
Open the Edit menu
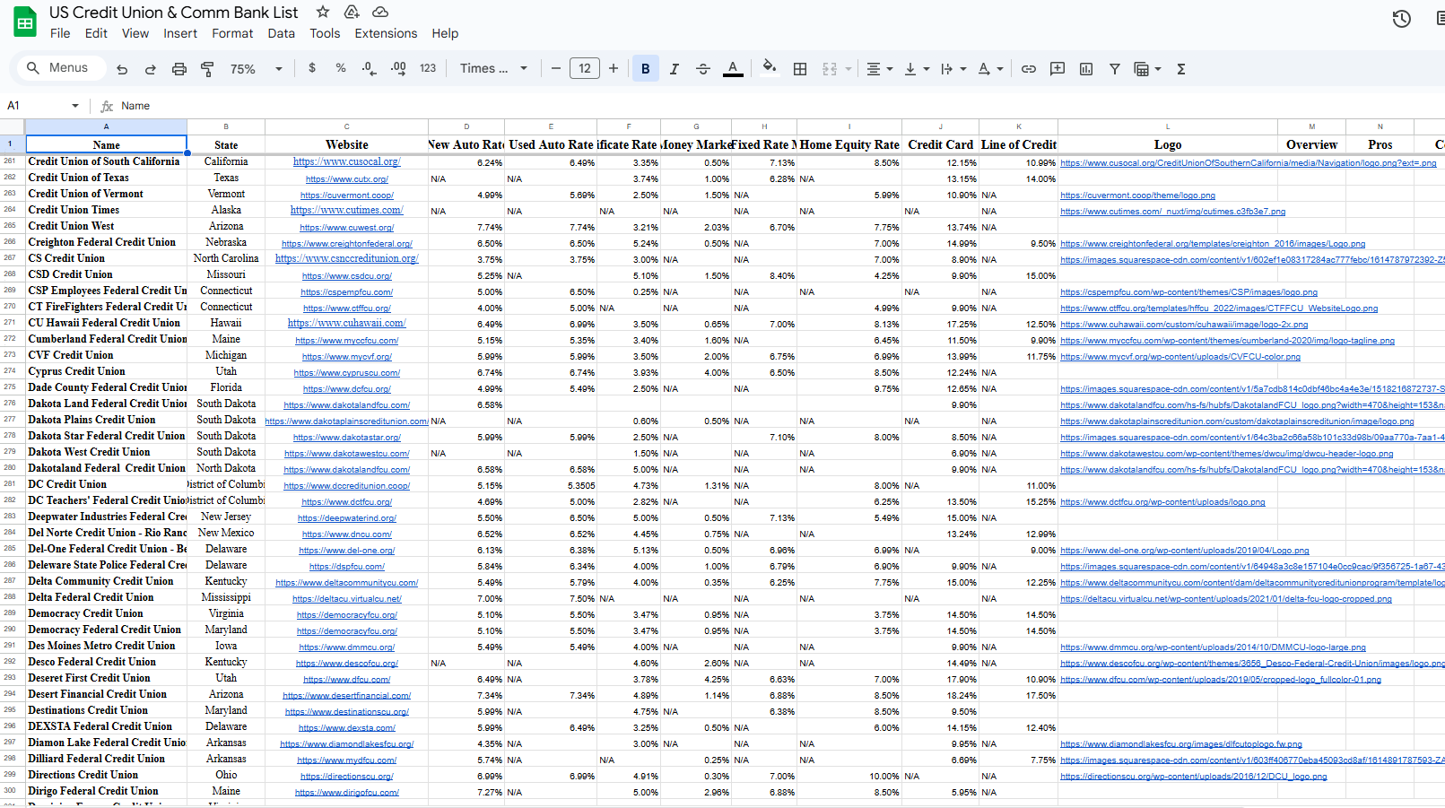[96, 33]
